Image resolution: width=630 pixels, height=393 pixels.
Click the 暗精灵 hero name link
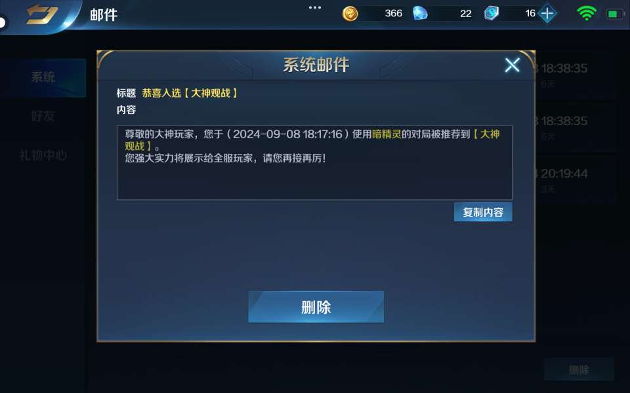coord(387,134)
